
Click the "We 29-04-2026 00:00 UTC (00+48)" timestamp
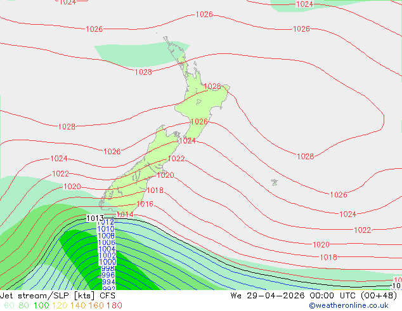pos(314,296)
